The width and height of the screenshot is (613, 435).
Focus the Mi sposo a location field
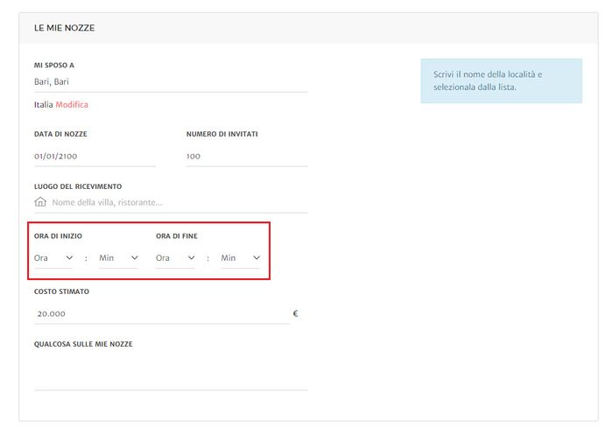point(171,82)
